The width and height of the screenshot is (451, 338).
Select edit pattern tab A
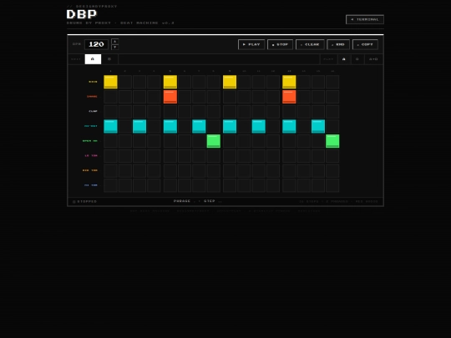93,59
